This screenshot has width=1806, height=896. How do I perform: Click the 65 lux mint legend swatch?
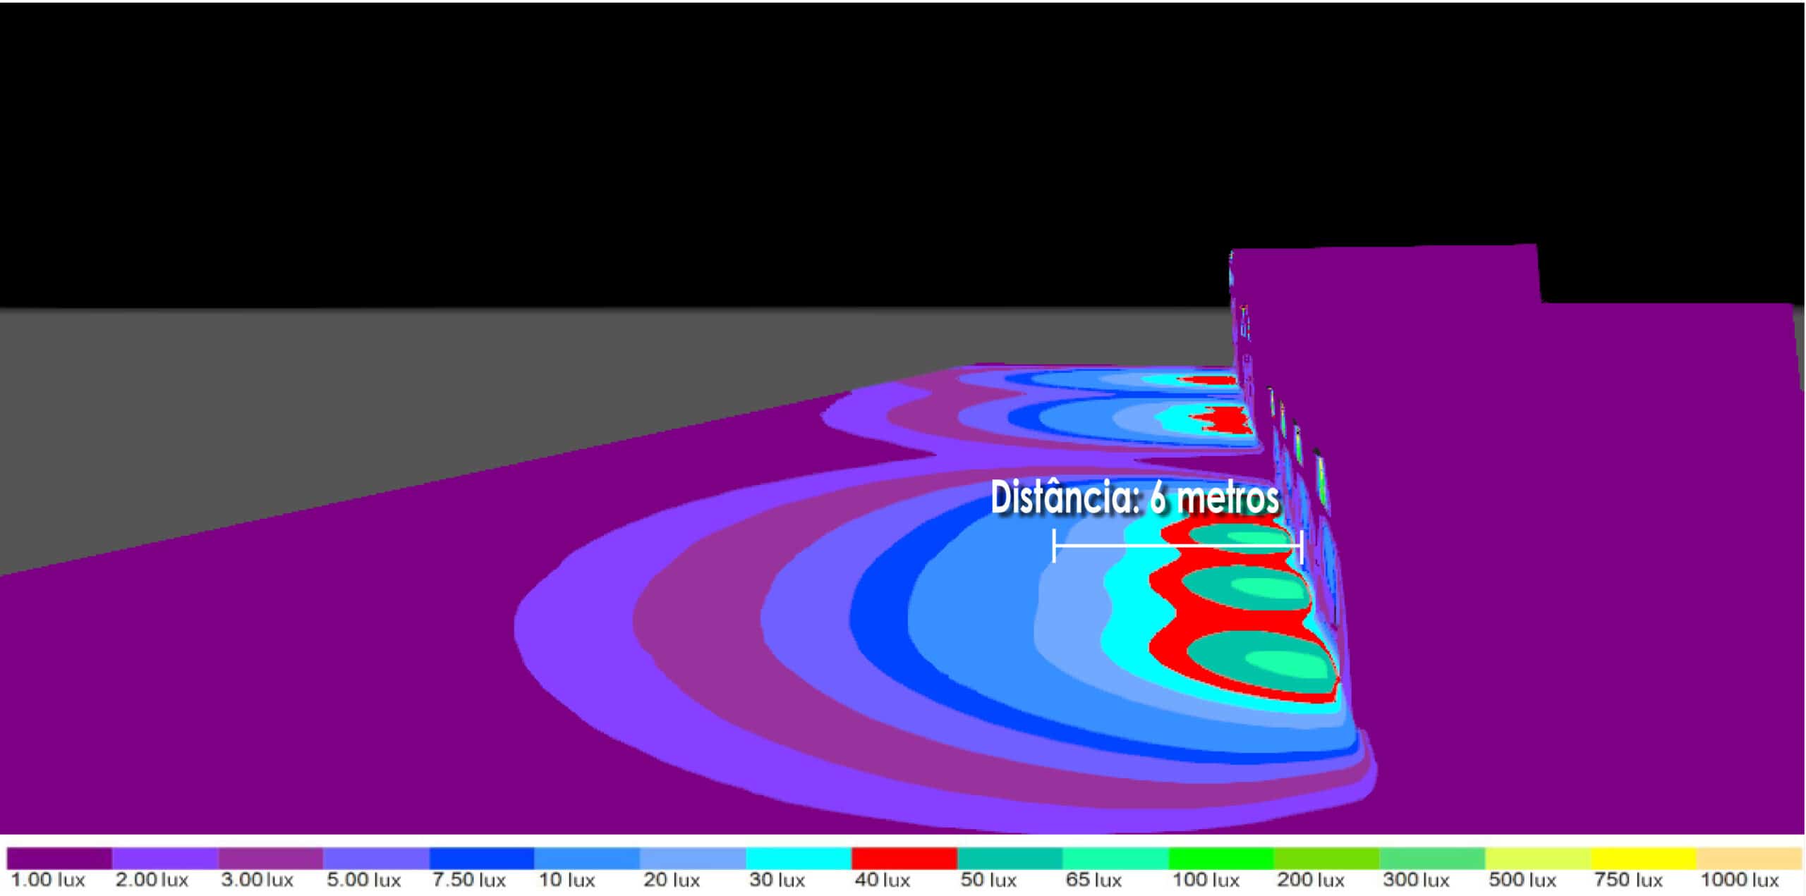(1115, 858)
